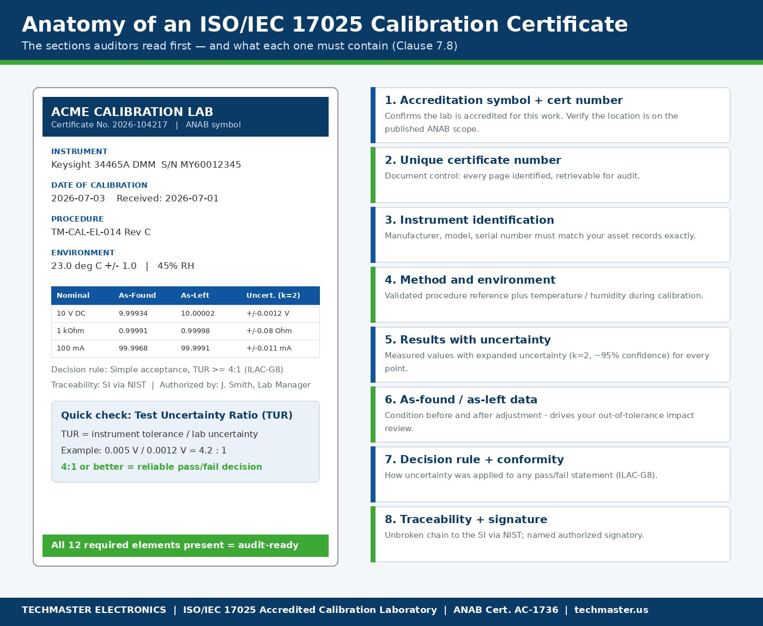Open the 'techmaster.us' link in footer
Screen dimensions: 763x626
click(x=611, y=610)
